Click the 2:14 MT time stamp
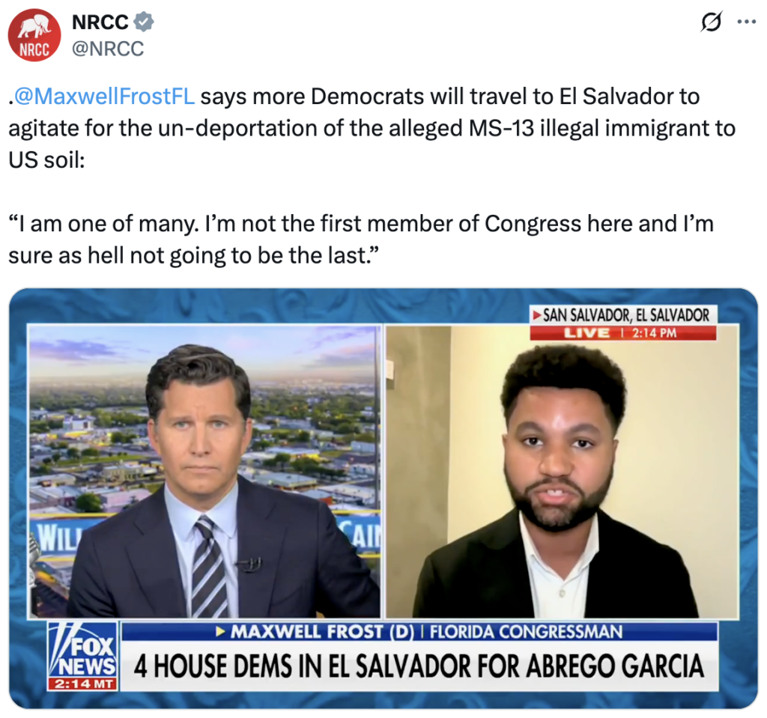 (82, 684)
